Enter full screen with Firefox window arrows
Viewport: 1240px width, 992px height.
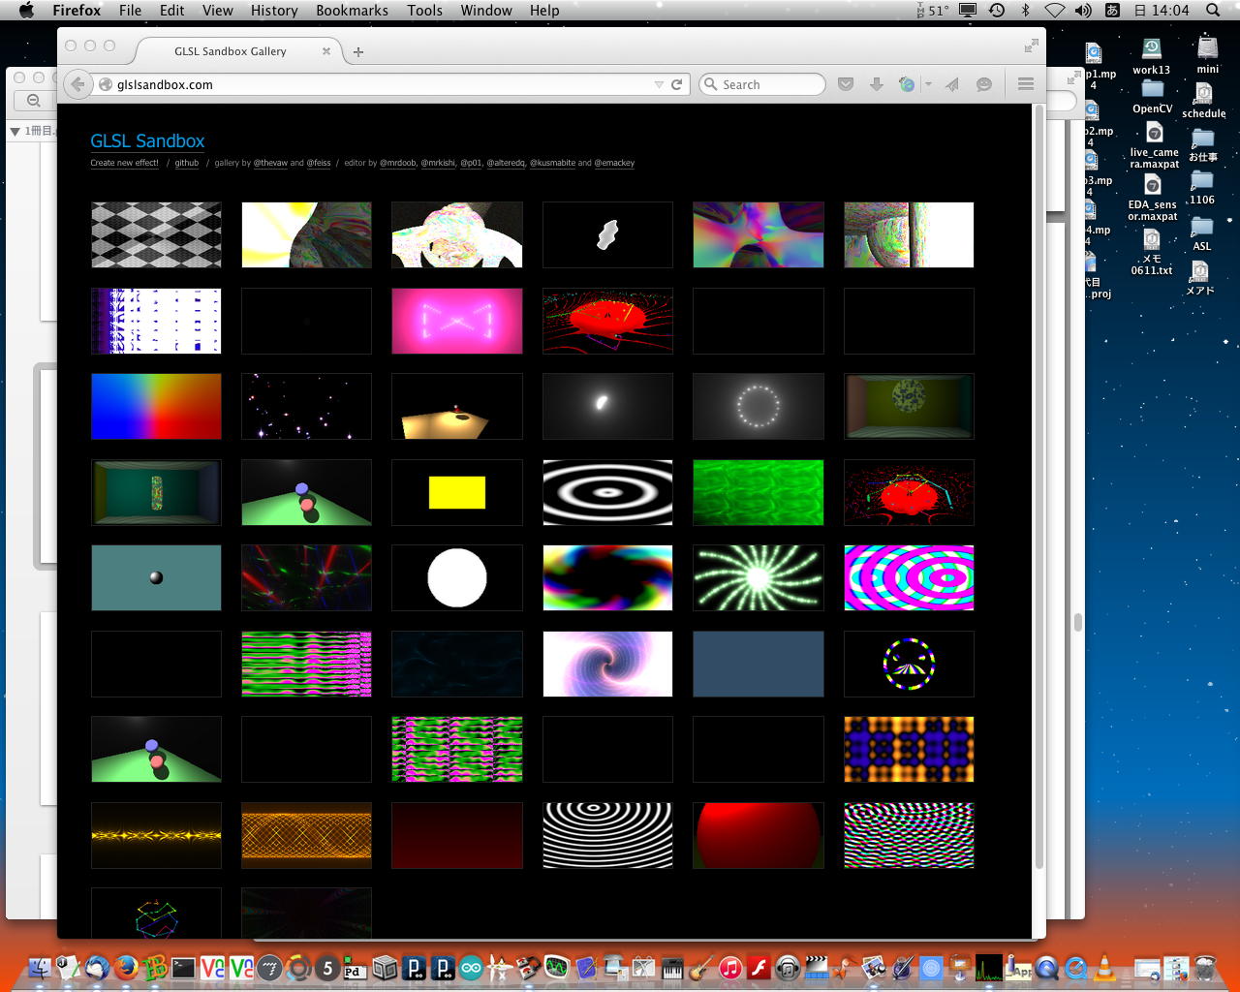pyautogui.click(x=1031, y=46)
